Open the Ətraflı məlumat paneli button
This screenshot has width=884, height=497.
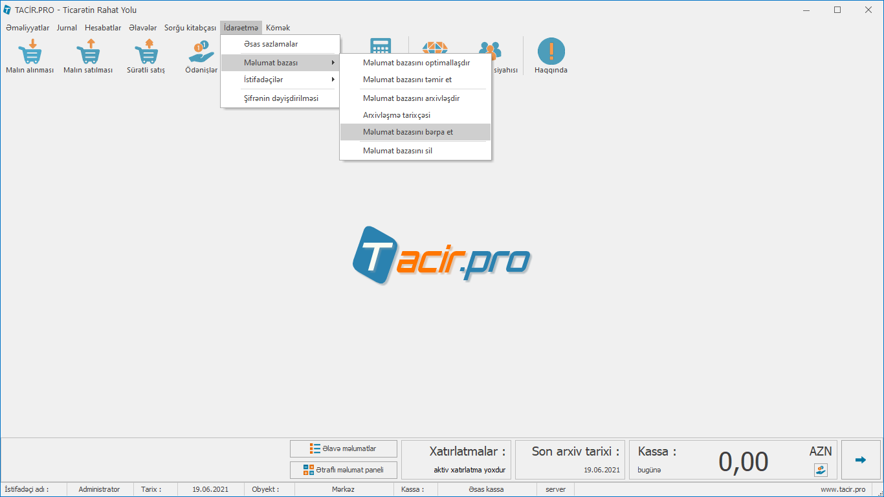343,470
